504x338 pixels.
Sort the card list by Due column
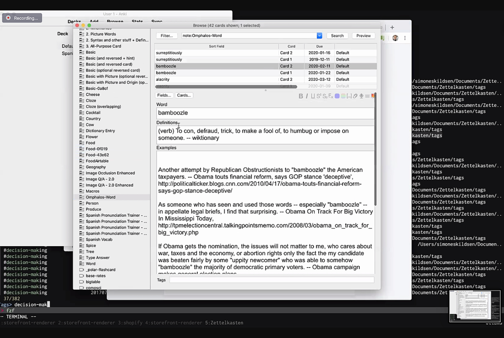[319, 46]
